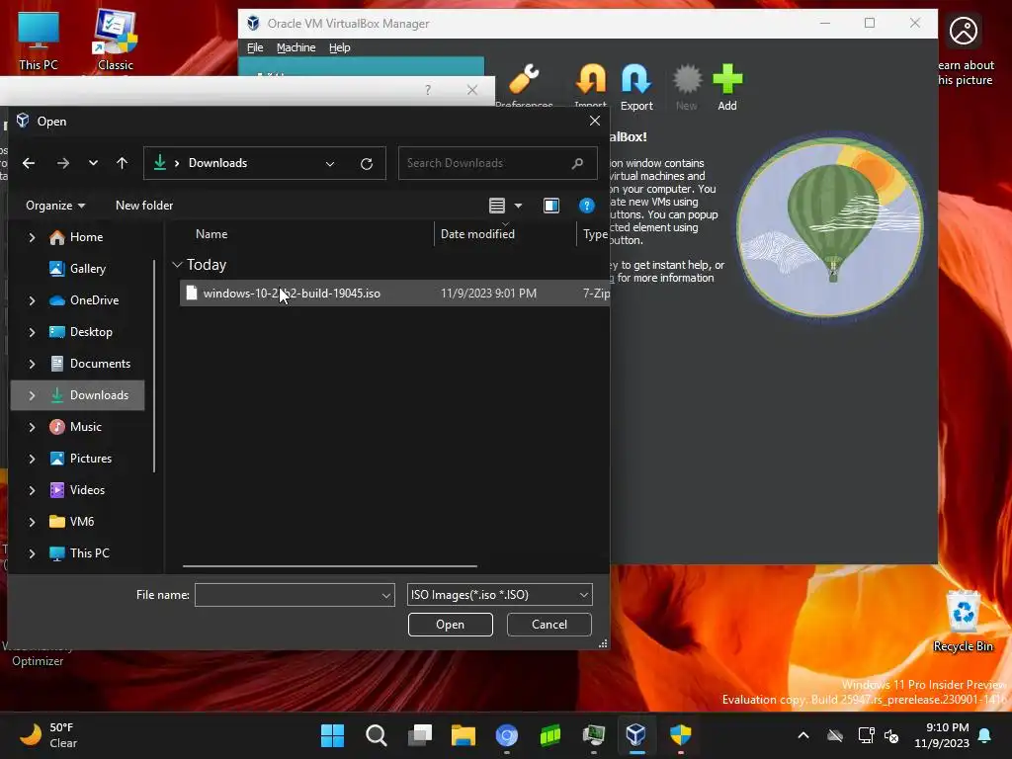Screen dimensions: 1012x759
Task: Click the VirtualBox cube taskbar icon
Action: [x=636, y=735]
